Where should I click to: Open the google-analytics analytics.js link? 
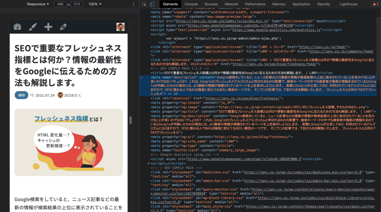click(x=276, y=30)
